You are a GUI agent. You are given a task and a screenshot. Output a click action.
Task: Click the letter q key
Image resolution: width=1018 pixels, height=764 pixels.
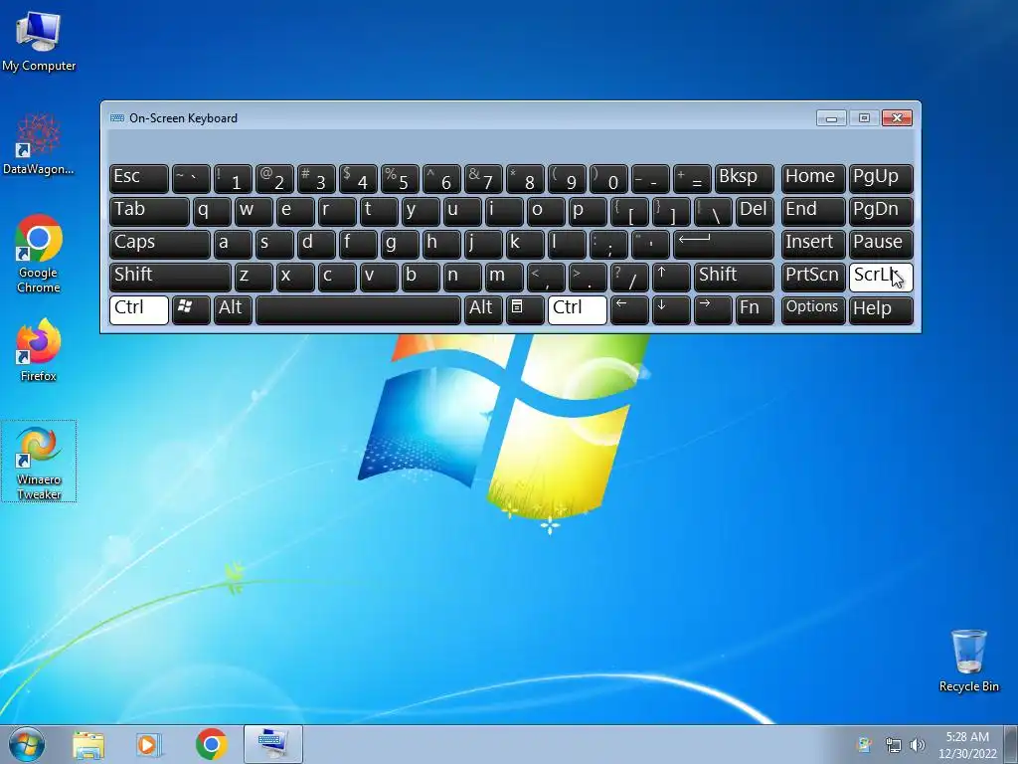pyautogui.click(x=212, y=211)
